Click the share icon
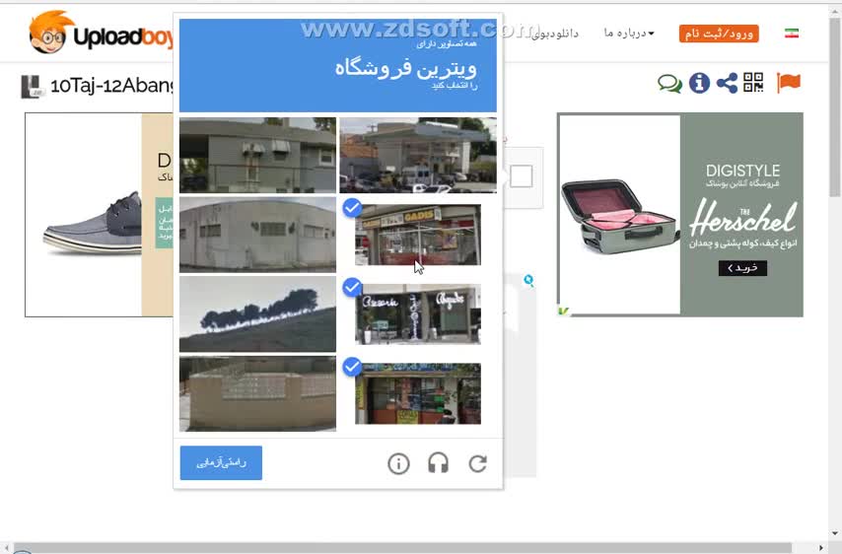 tap(727, 83)
